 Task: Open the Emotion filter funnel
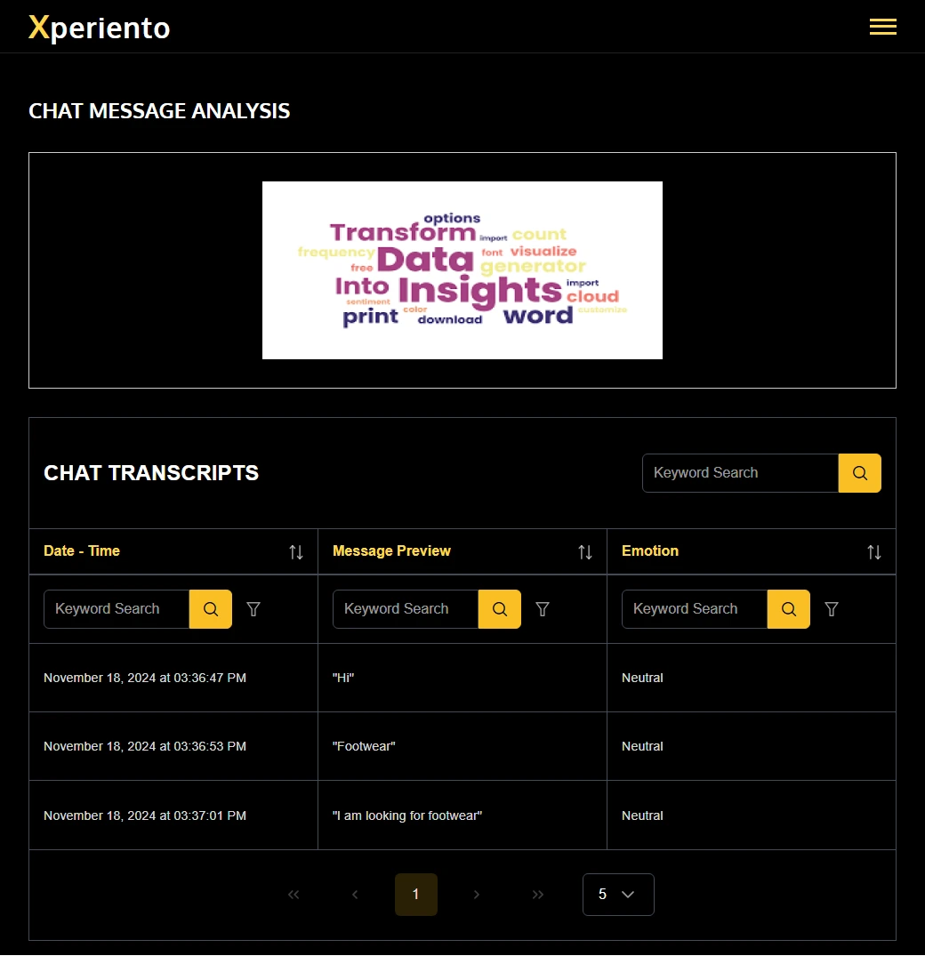pos(832,609)
